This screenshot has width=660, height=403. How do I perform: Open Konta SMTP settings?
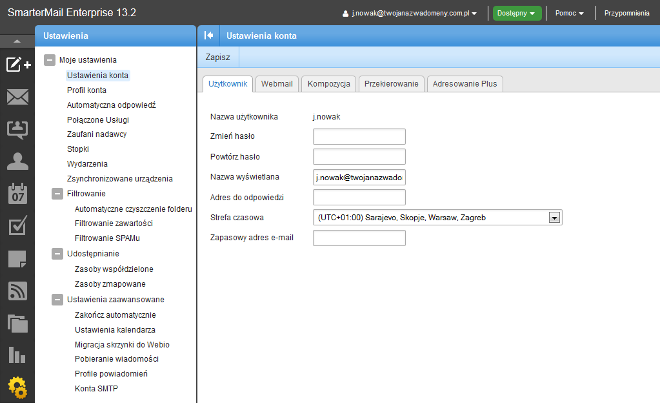pos(96,389)
